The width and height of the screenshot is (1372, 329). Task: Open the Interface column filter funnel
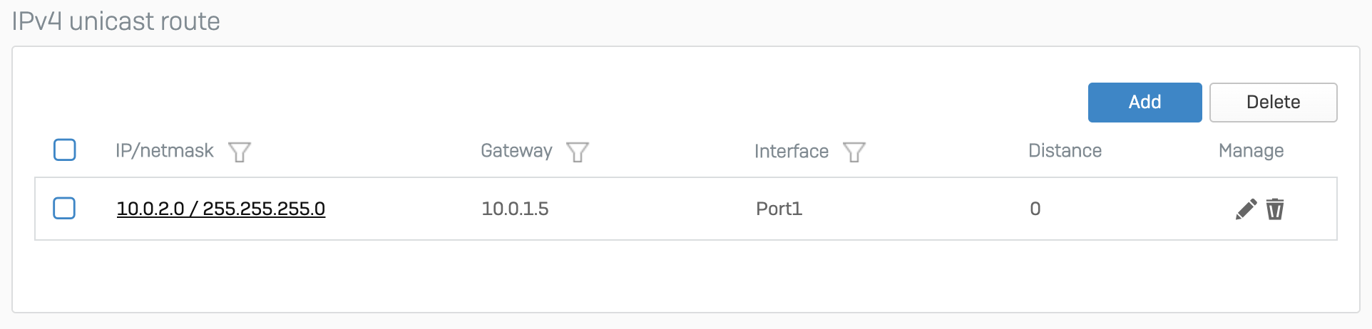pyautogui.click(x=854, y=152)
